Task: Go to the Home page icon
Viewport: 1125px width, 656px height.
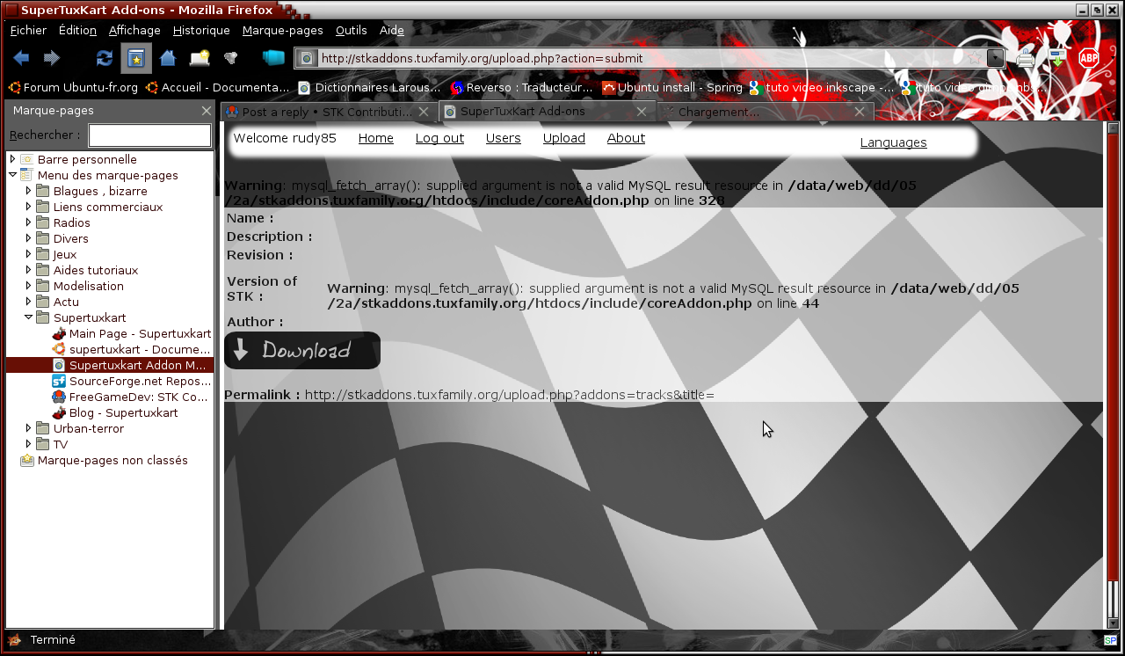Action: coord(168,58)
